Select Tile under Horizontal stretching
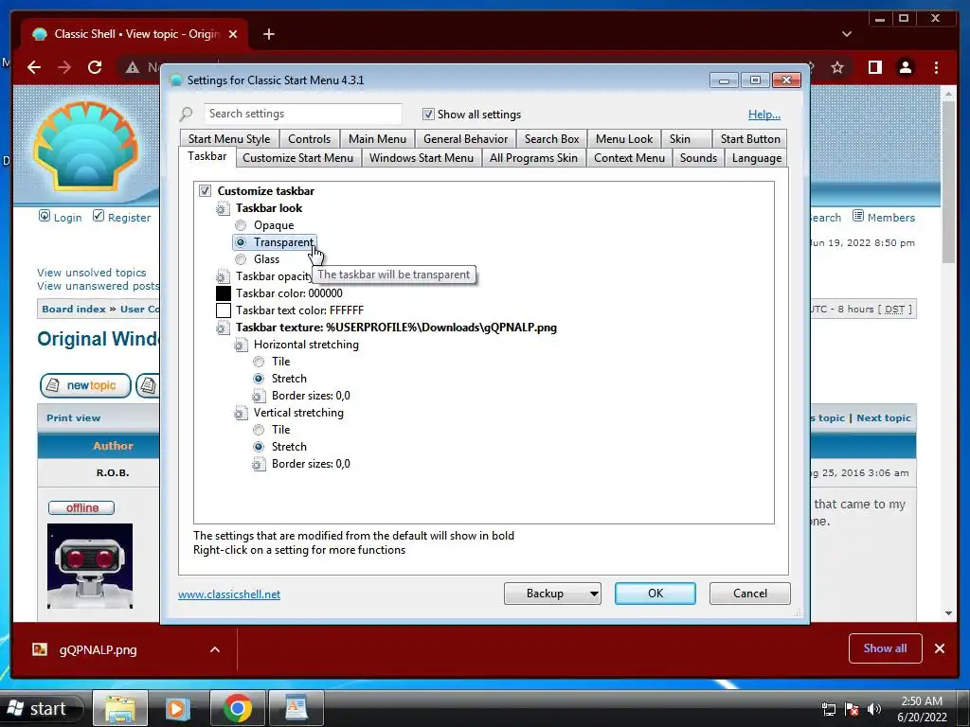Image resolution: width=970 pixels, height=727 pixels. point(259,362)
